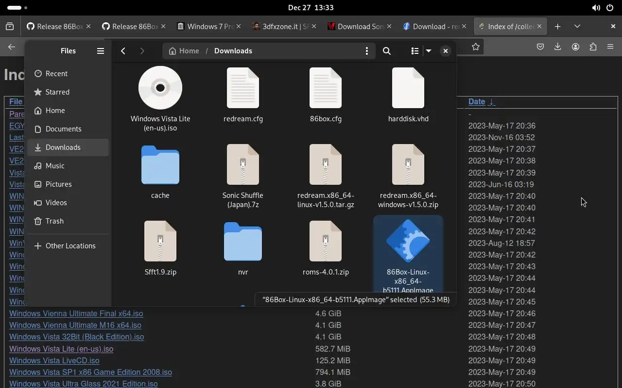The width and height of the screenshot is (622, 388).
Task: Open Other Locations in the sidebar
Action: (68, 246)
